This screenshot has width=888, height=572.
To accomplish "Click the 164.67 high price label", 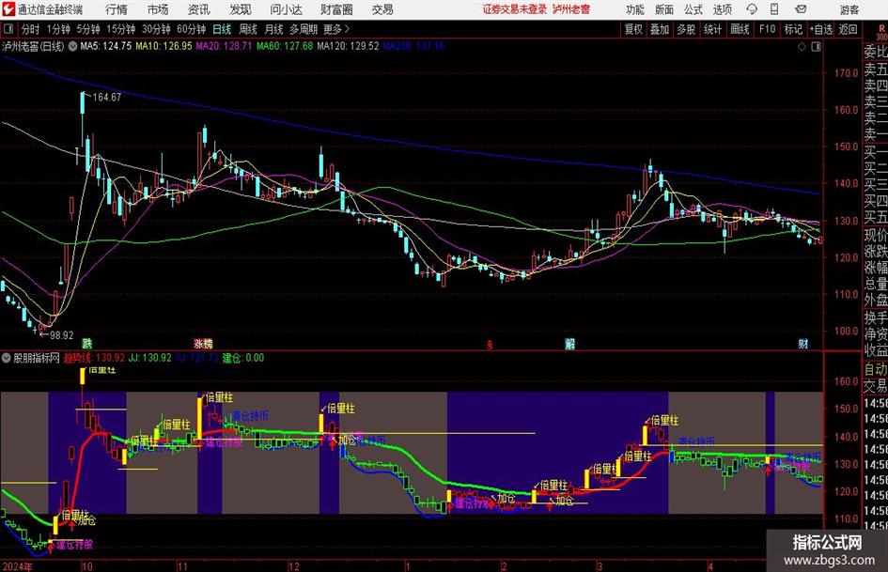I will coord(106,97).
